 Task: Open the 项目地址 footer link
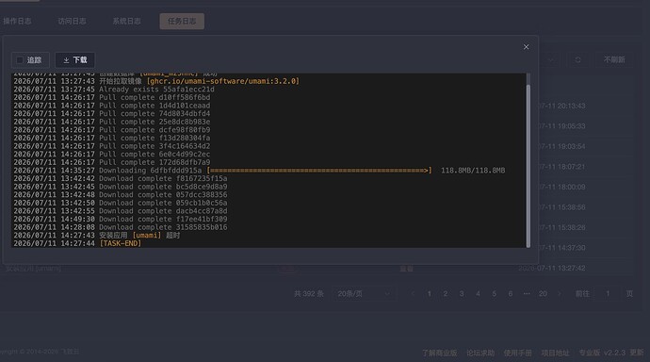[555, 353]
